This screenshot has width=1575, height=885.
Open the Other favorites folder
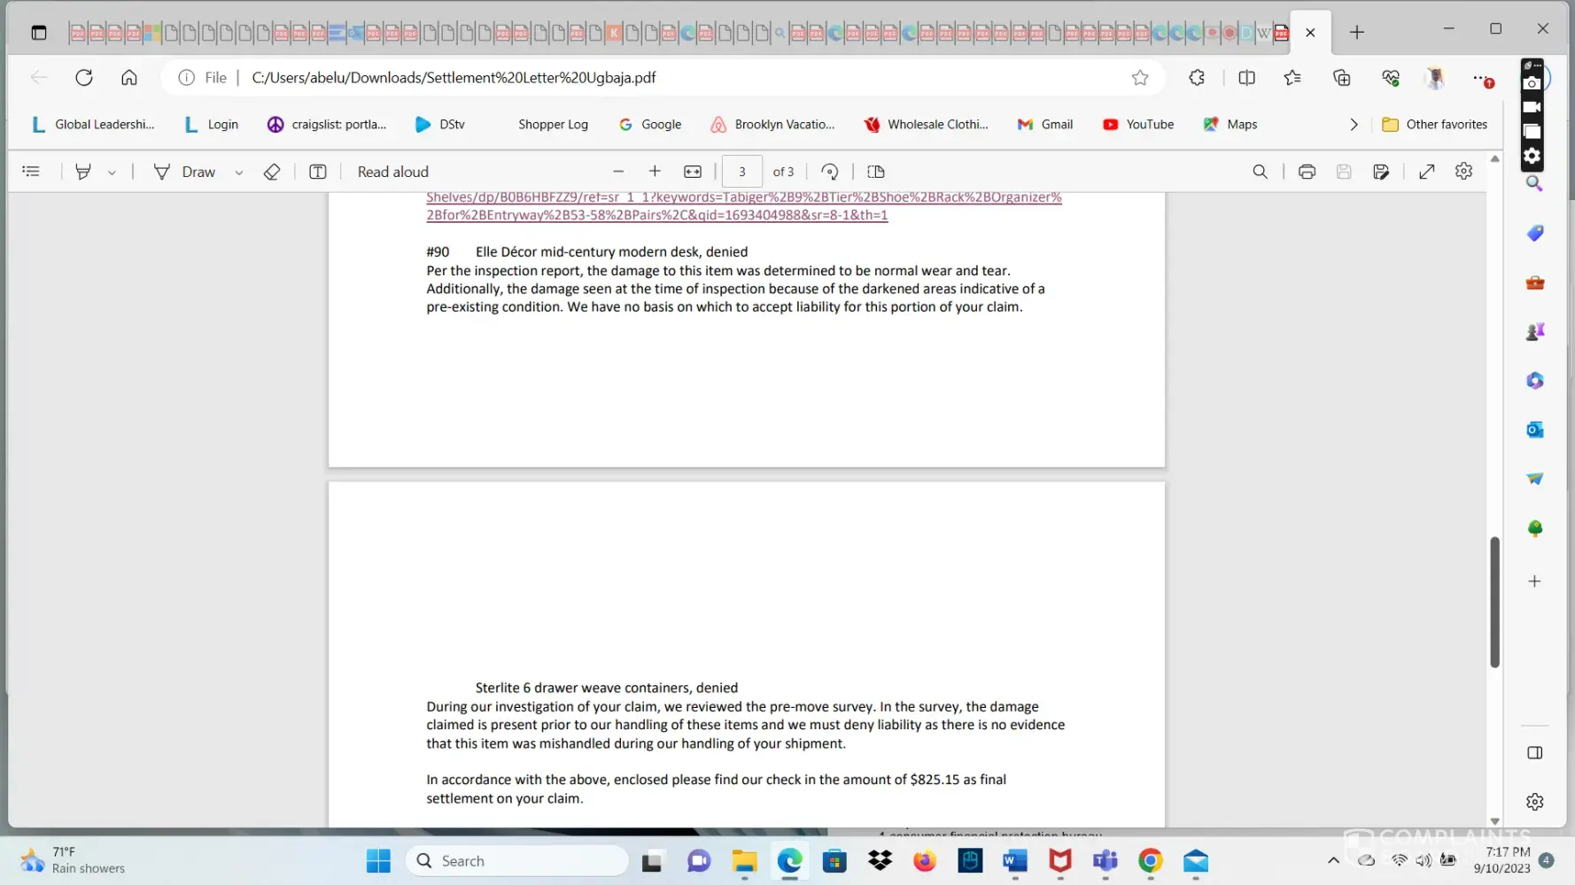pos(1434,125)
